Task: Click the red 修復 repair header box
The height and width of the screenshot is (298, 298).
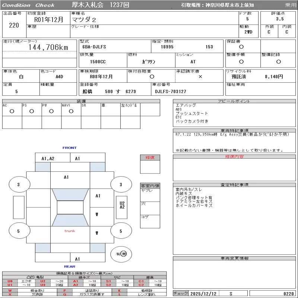Action: pyautogui.click(x=150, y=158)
